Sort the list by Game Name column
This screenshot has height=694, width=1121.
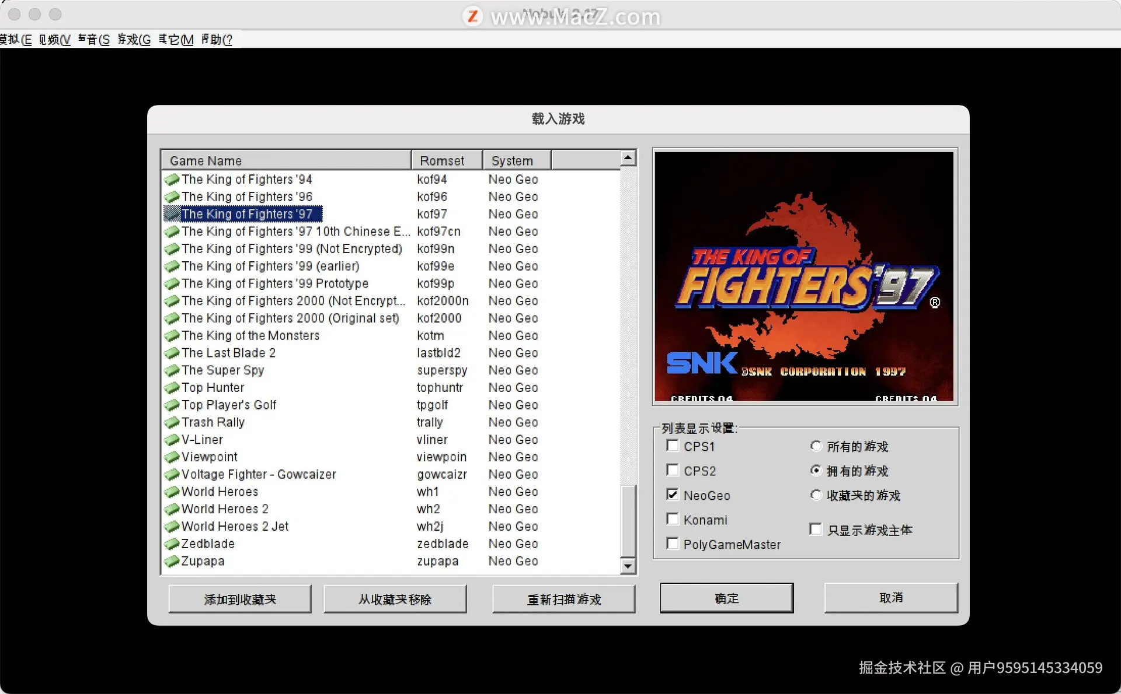tap(286, 160)
